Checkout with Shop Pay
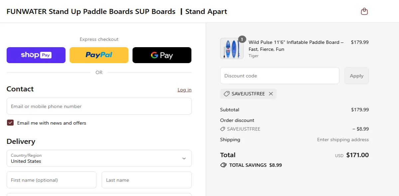The image size is (399, 196). point(36,55)
